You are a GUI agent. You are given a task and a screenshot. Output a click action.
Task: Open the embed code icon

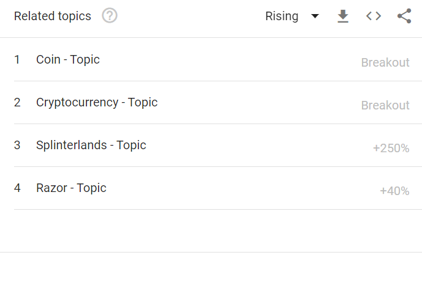(x=374, y=16)
